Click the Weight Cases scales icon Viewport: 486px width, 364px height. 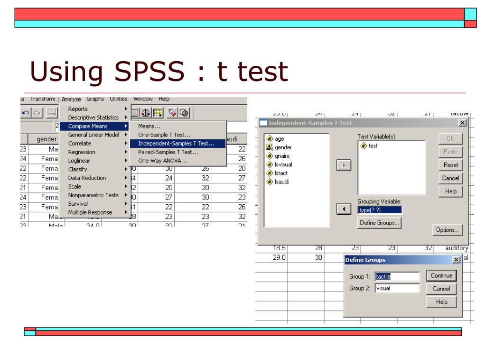(x=146, y=113)
